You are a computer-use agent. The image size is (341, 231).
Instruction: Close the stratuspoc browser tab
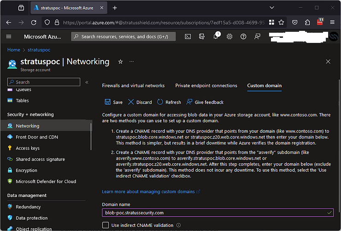(x=101, y=8)
